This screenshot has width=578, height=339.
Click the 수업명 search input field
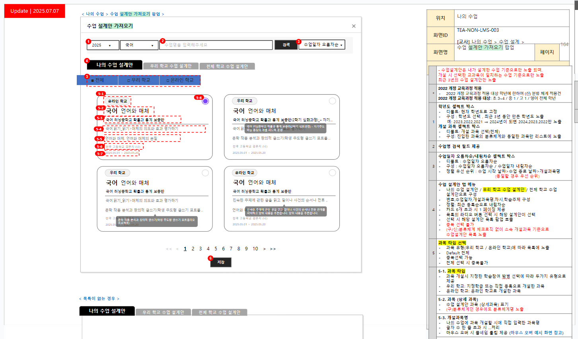[216, 45]
